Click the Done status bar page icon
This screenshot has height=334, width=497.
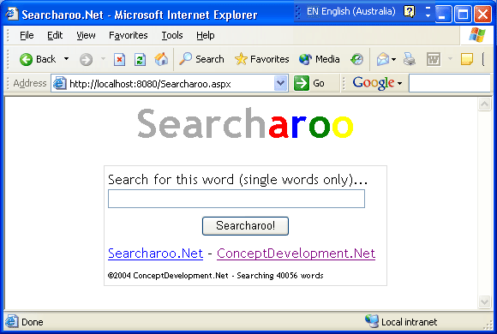pos(11,322)
